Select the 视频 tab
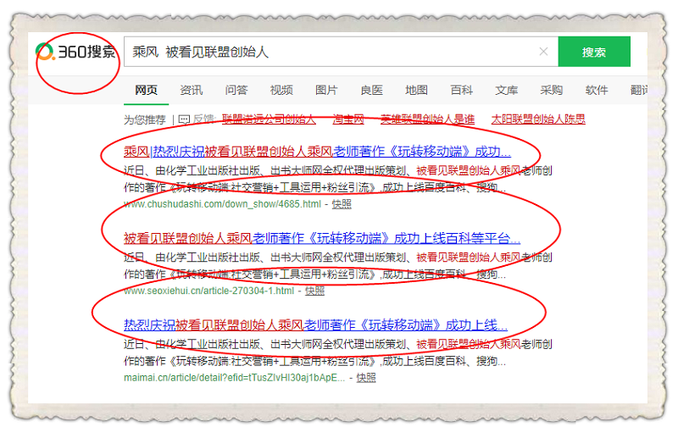The image size is (678, 438). click(x=281, y=90)
